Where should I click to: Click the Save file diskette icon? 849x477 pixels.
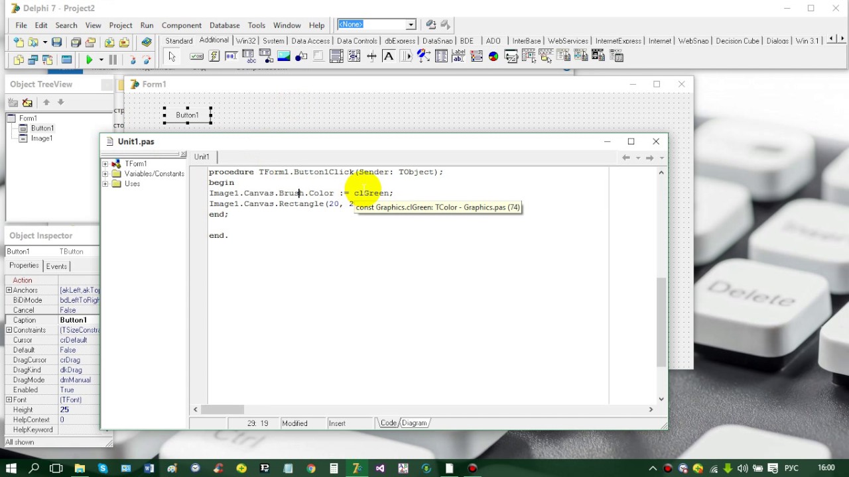pos(56,42)
